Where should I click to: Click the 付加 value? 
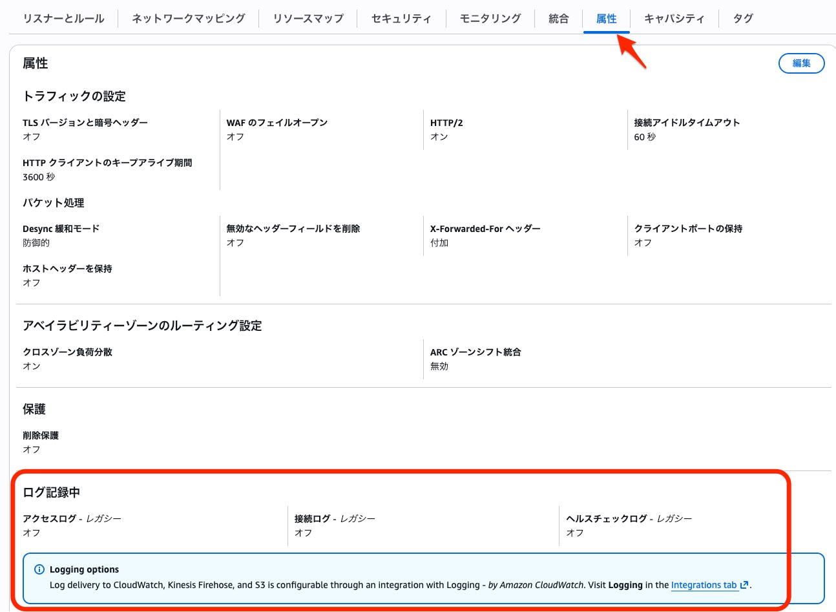439,243
